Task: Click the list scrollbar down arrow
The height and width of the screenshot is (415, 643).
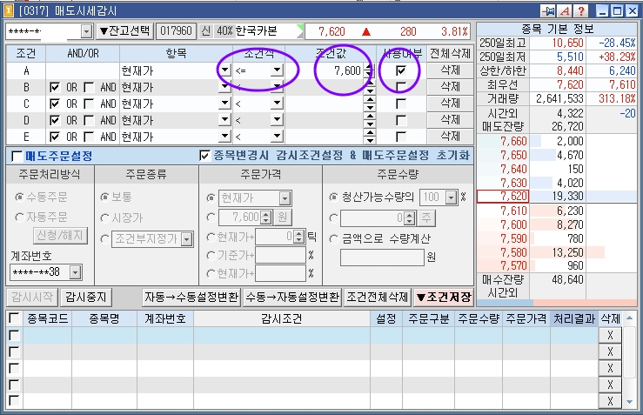Action: click(x=629, y=402)
